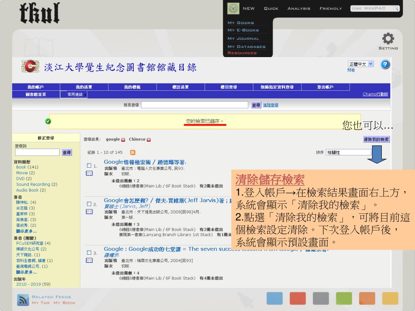
Task: Open the FRIENDLY menu item
Action: pyautogui.click(x=331, y=9)
